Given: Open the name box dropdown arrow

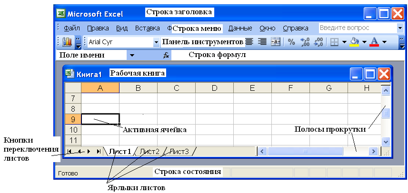Looking at the screenshot, I should tap(132, 55).
